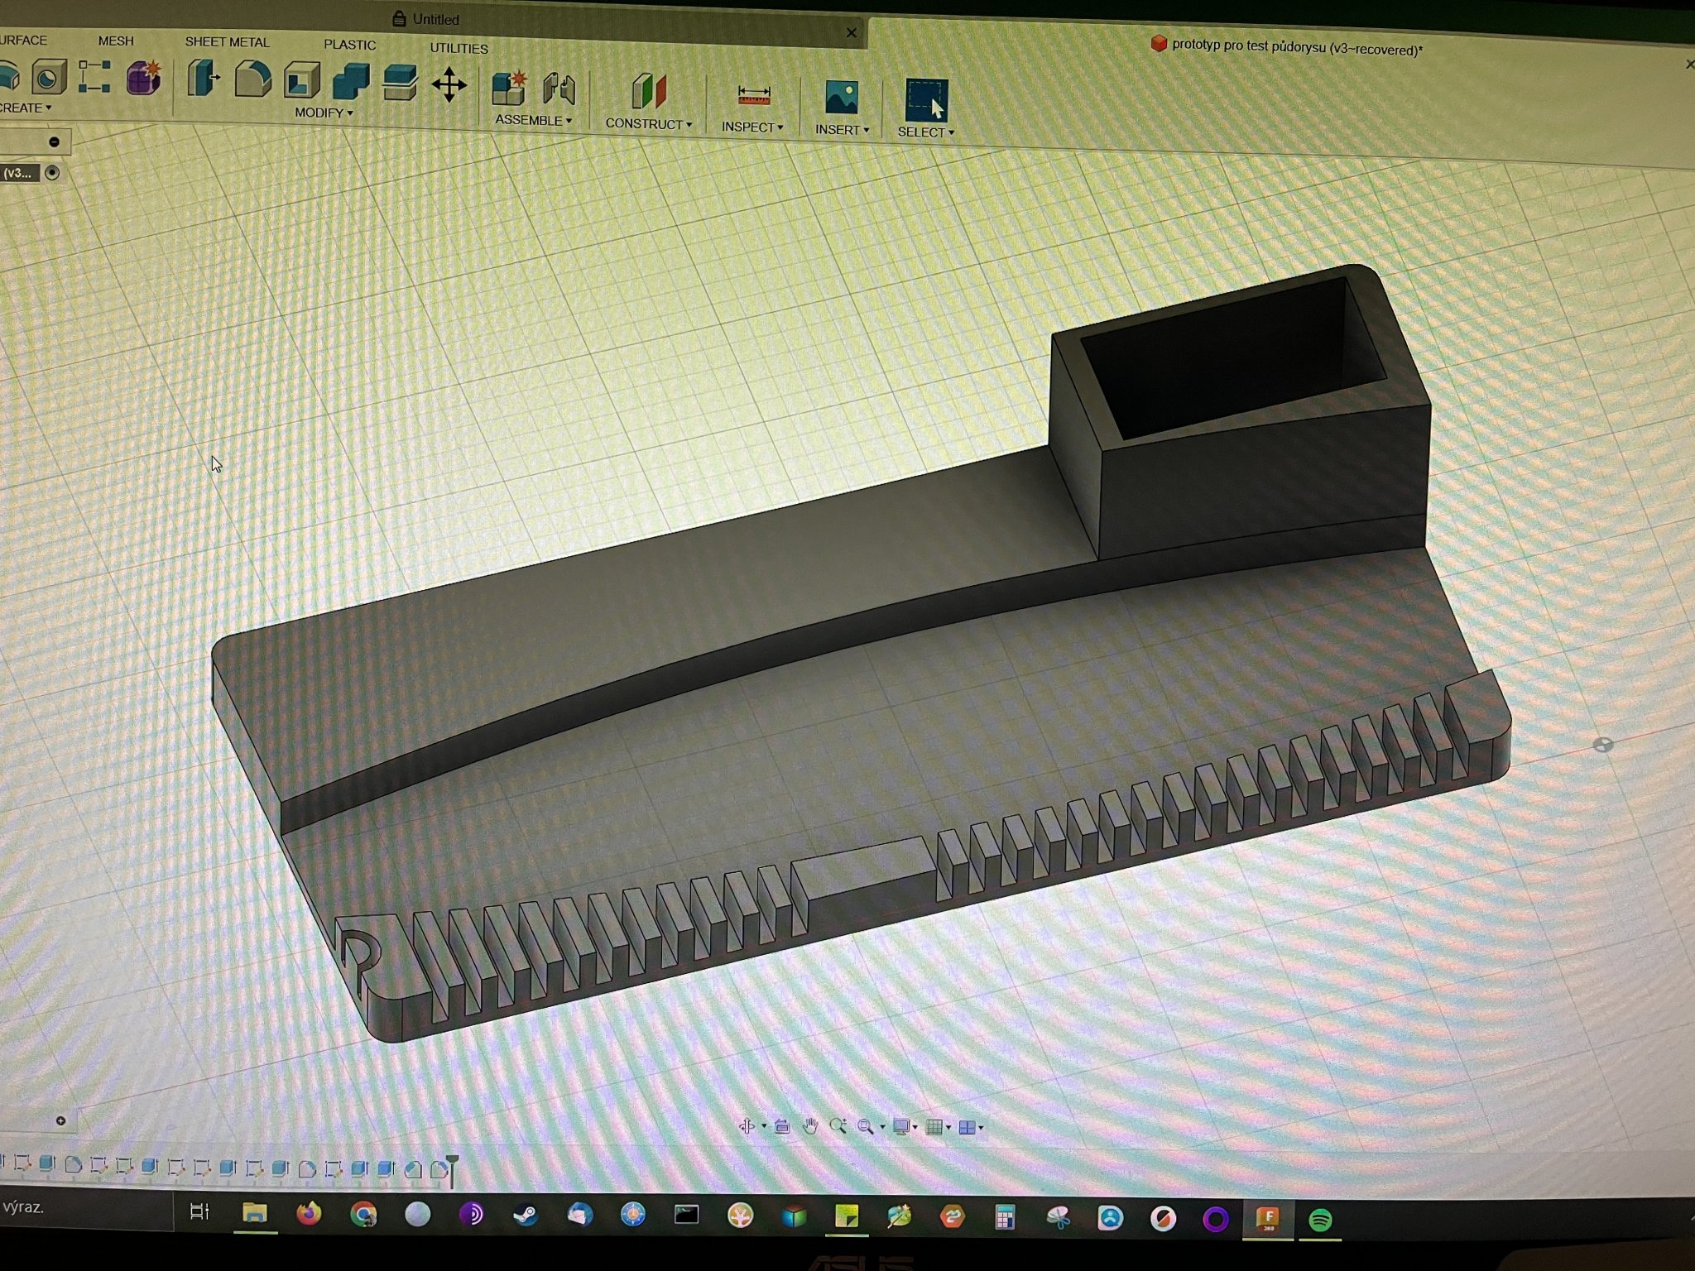Expand the ASSEMBLE dropdown
The image size is (1695, 1271).
point(533,120)
